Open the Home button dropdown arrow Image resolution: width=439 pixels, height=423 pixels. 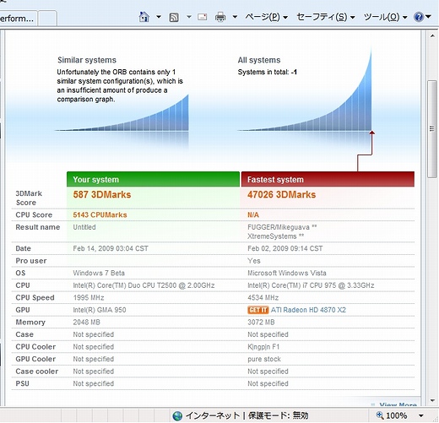[x=159, y=17]
